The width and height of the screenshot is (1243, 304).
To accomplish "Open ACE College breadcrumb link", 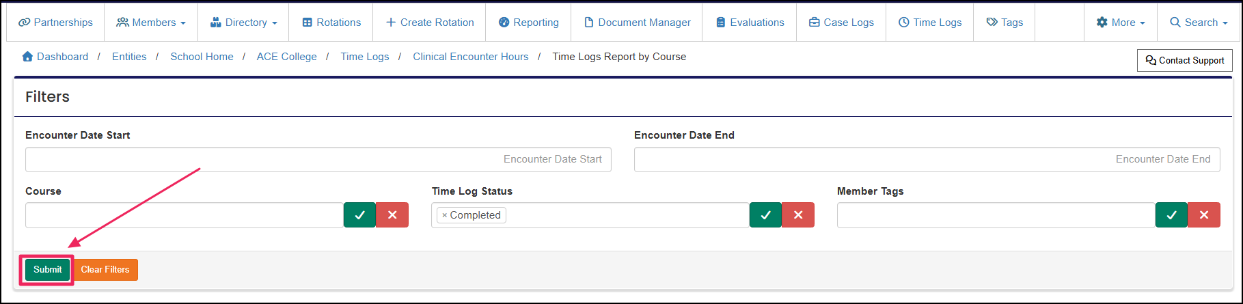I will tap(287, 57).
